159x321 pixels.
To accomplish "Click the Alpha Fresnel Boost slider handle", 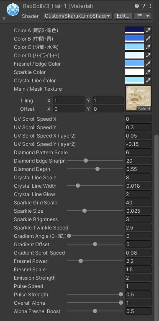I will pos(95,311).
